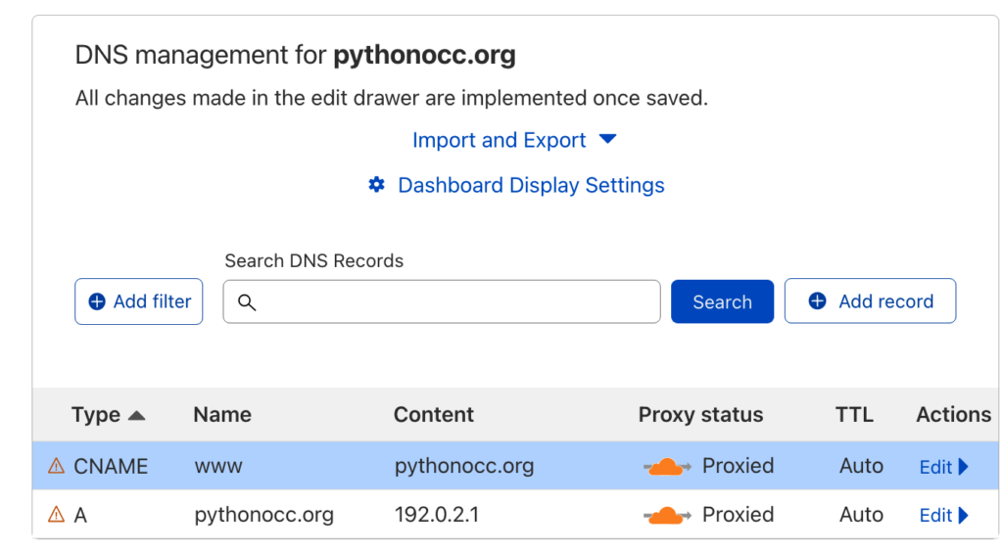
Task: Click the Name column header
Action: point(222,415)
